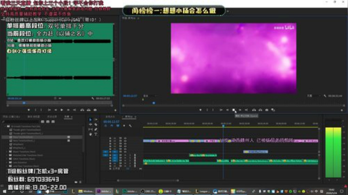Click the timeline playhead on the ruler

pyautogui.click(x=223, y=126)
